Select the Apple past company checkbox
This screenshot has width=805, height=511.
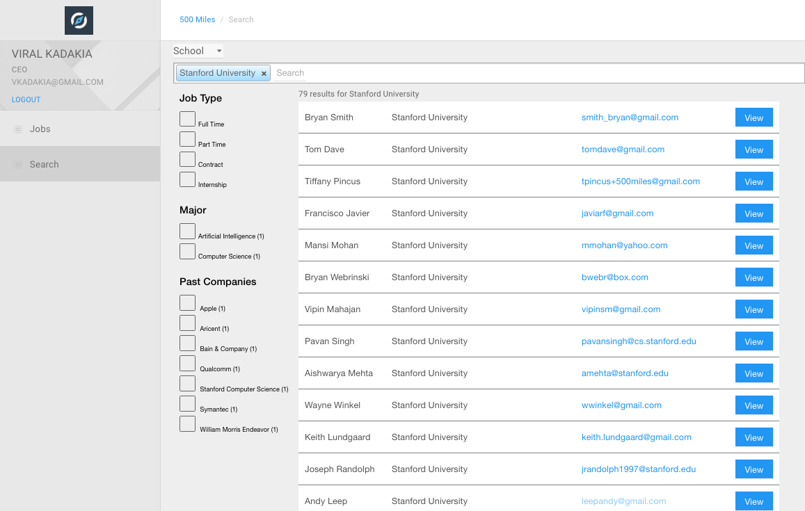(187, 303)
